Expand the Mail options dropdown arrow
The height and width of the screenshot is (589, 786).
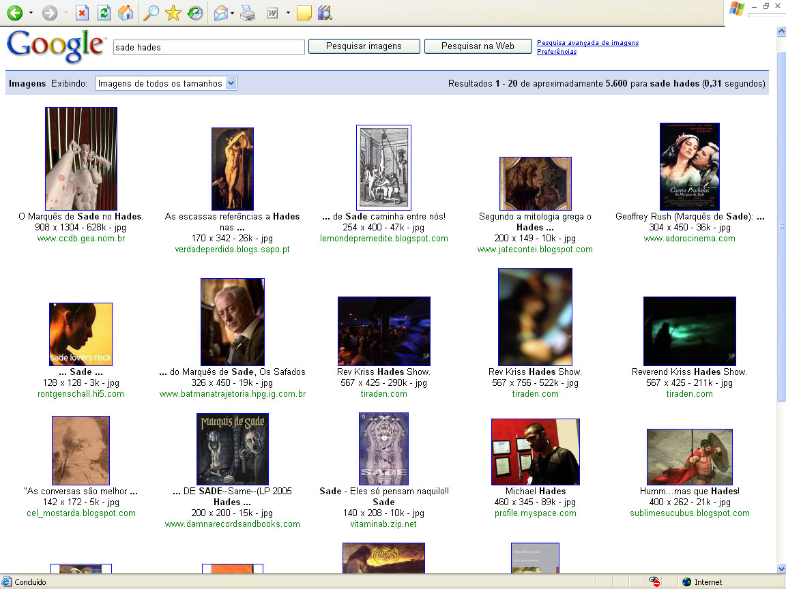coord(233,13)
